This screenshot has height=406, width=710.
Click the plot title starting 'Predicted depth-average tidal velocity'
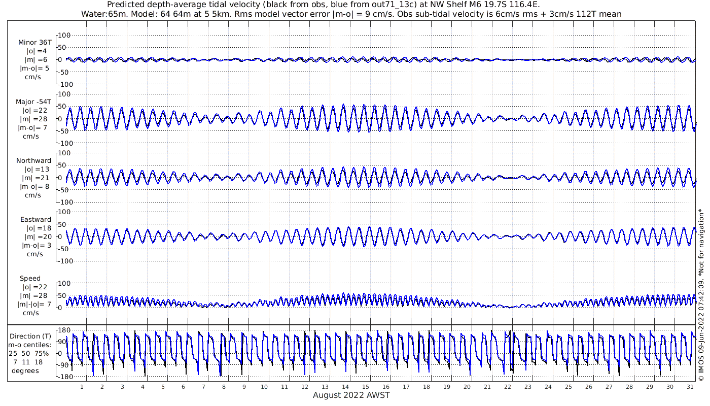coord(324,5)
